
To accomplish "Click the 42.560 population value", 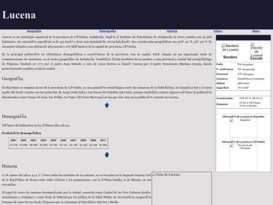I will (103, 145).
